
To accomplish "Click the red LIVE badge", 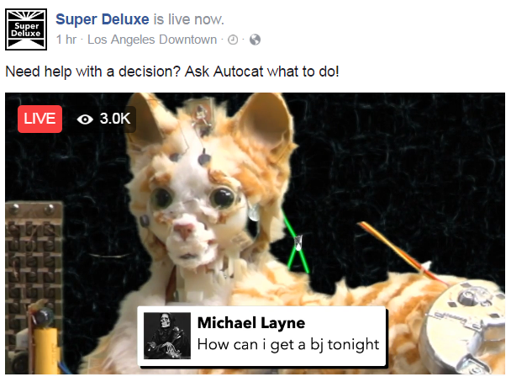I will click(x=40, y=119).
